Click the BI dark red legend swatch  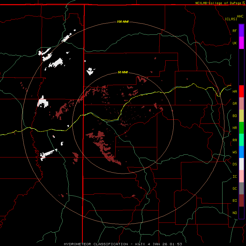[241, 201]
